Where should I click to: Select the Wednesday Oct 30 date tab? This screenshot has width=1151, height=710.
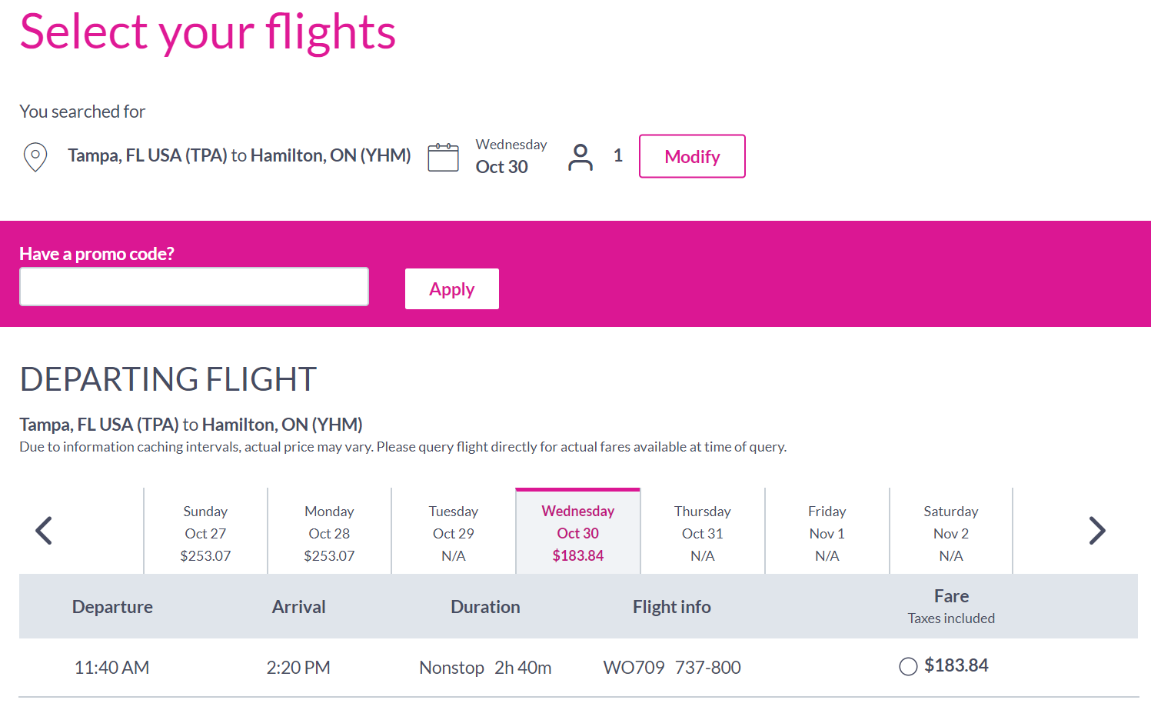pos(577,532)
